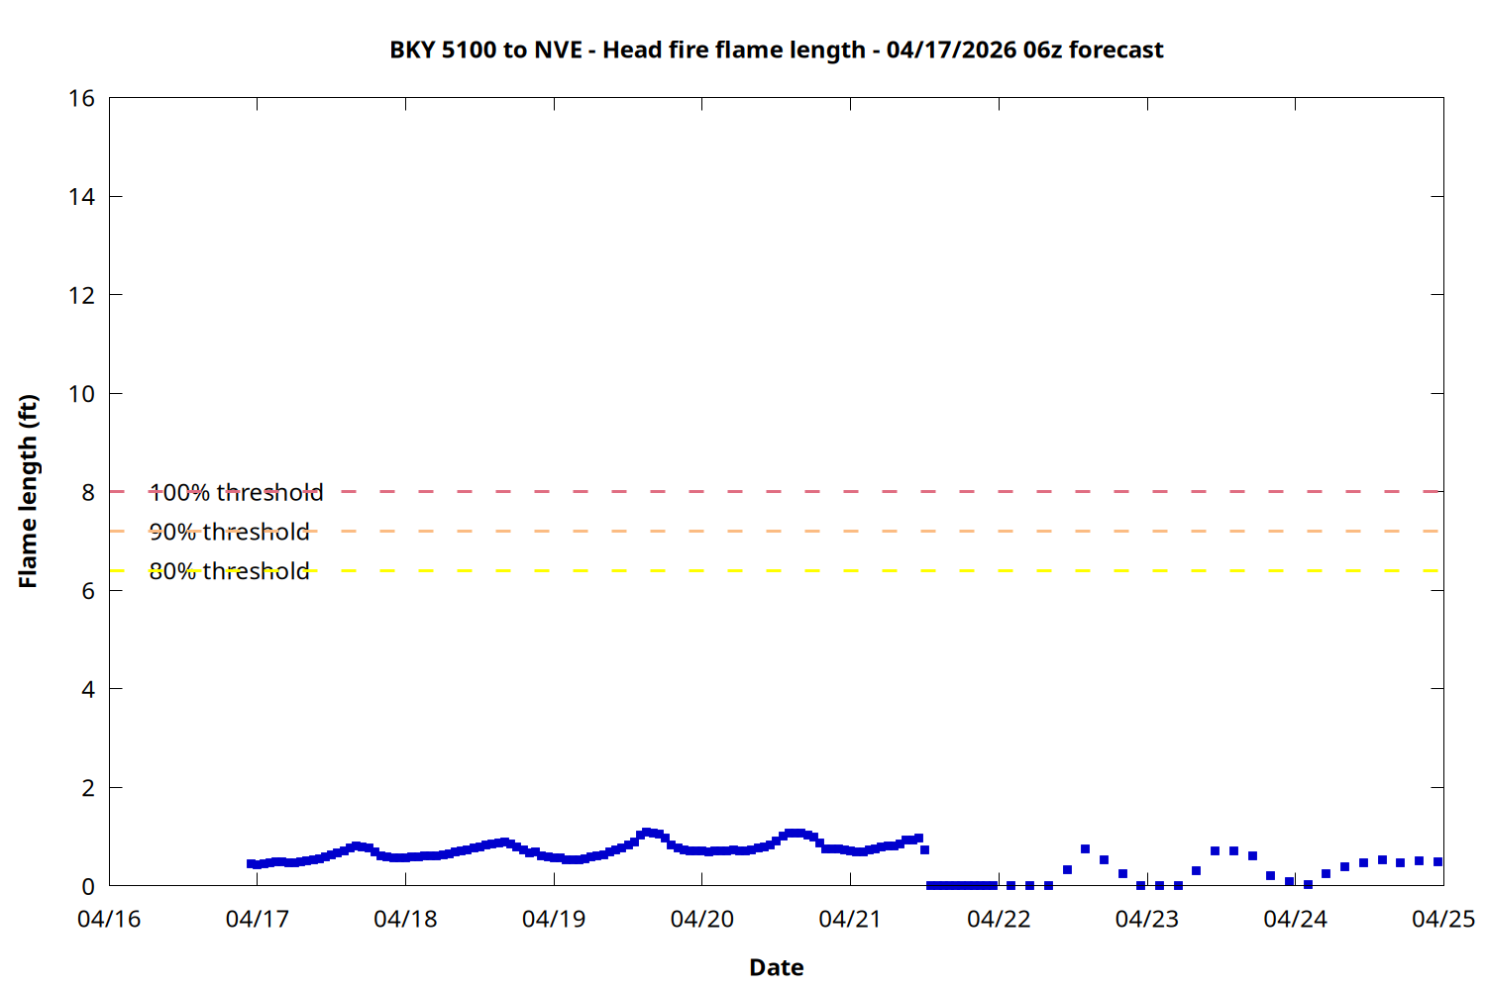Viewport: 1486px width, 990px height.
Task: Click the first blue data point near 04/17
Action: [x=251, y=863]
